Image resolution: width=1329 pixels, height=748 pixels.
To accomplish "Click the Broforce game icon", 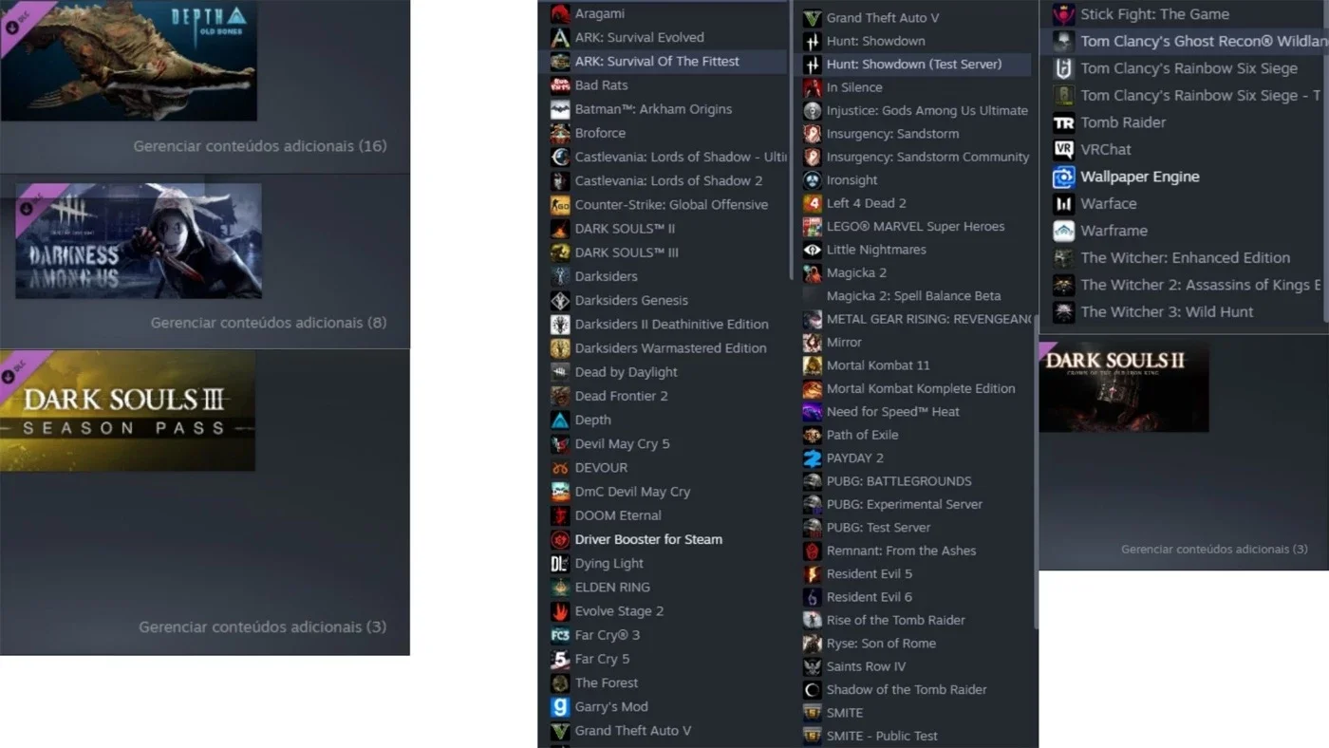I will [560, 133].
